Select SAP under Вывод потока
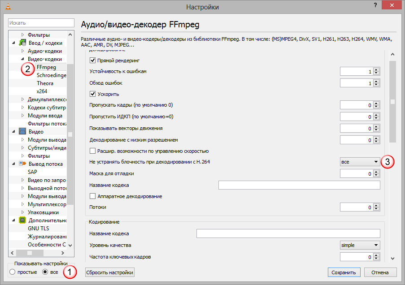This screenshot has height=285, width=405. 32,172
